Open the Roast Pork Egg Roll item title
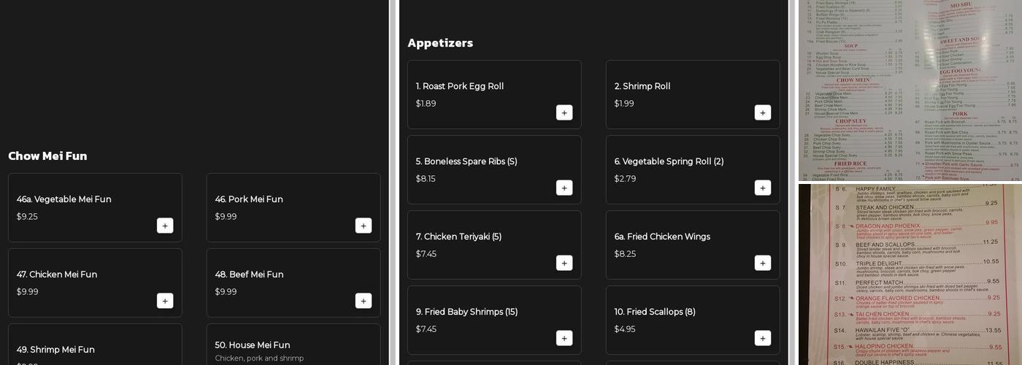1022x365 pixels. pos(460,86)
